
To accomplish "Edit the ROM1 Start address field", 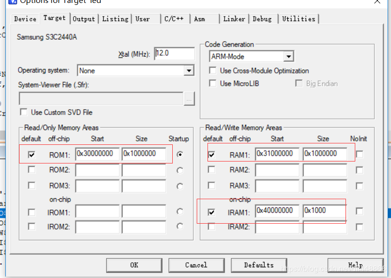I will (x=97, y=154).
